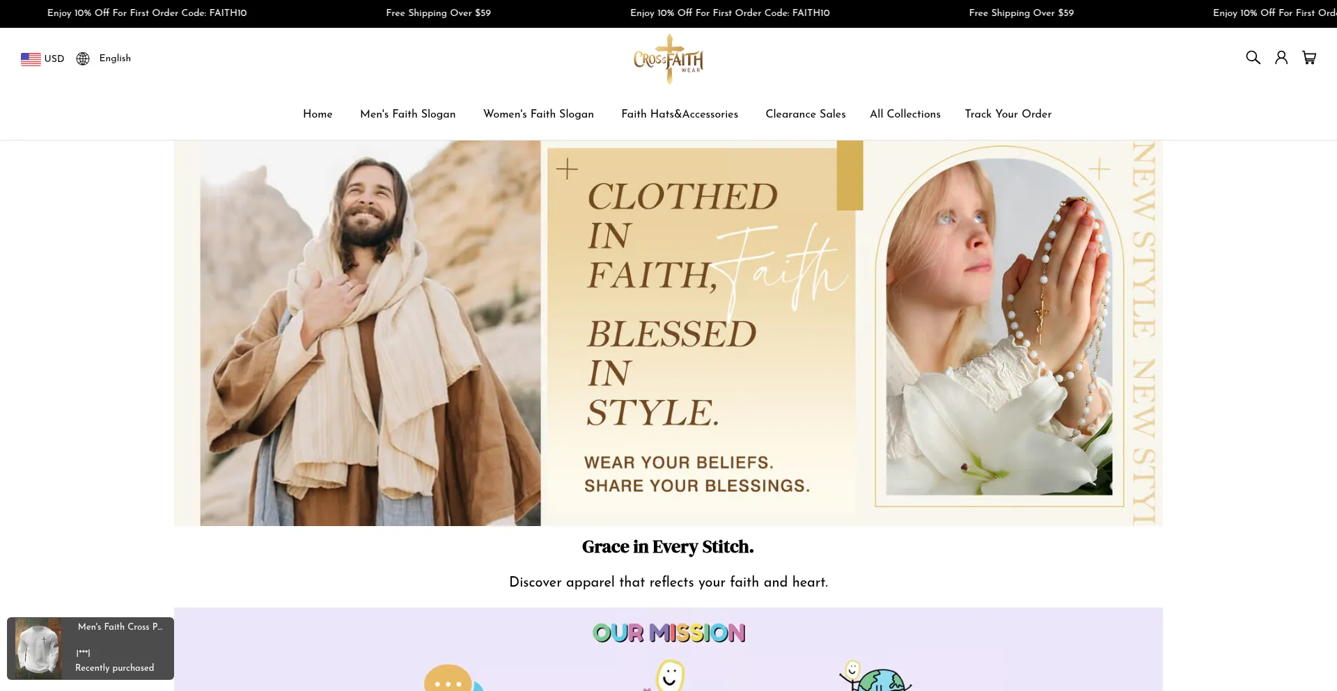Screen dimensions: 1337x691
Task: Click the Clothed in Faith hero banner
Action: coord(668,333)
